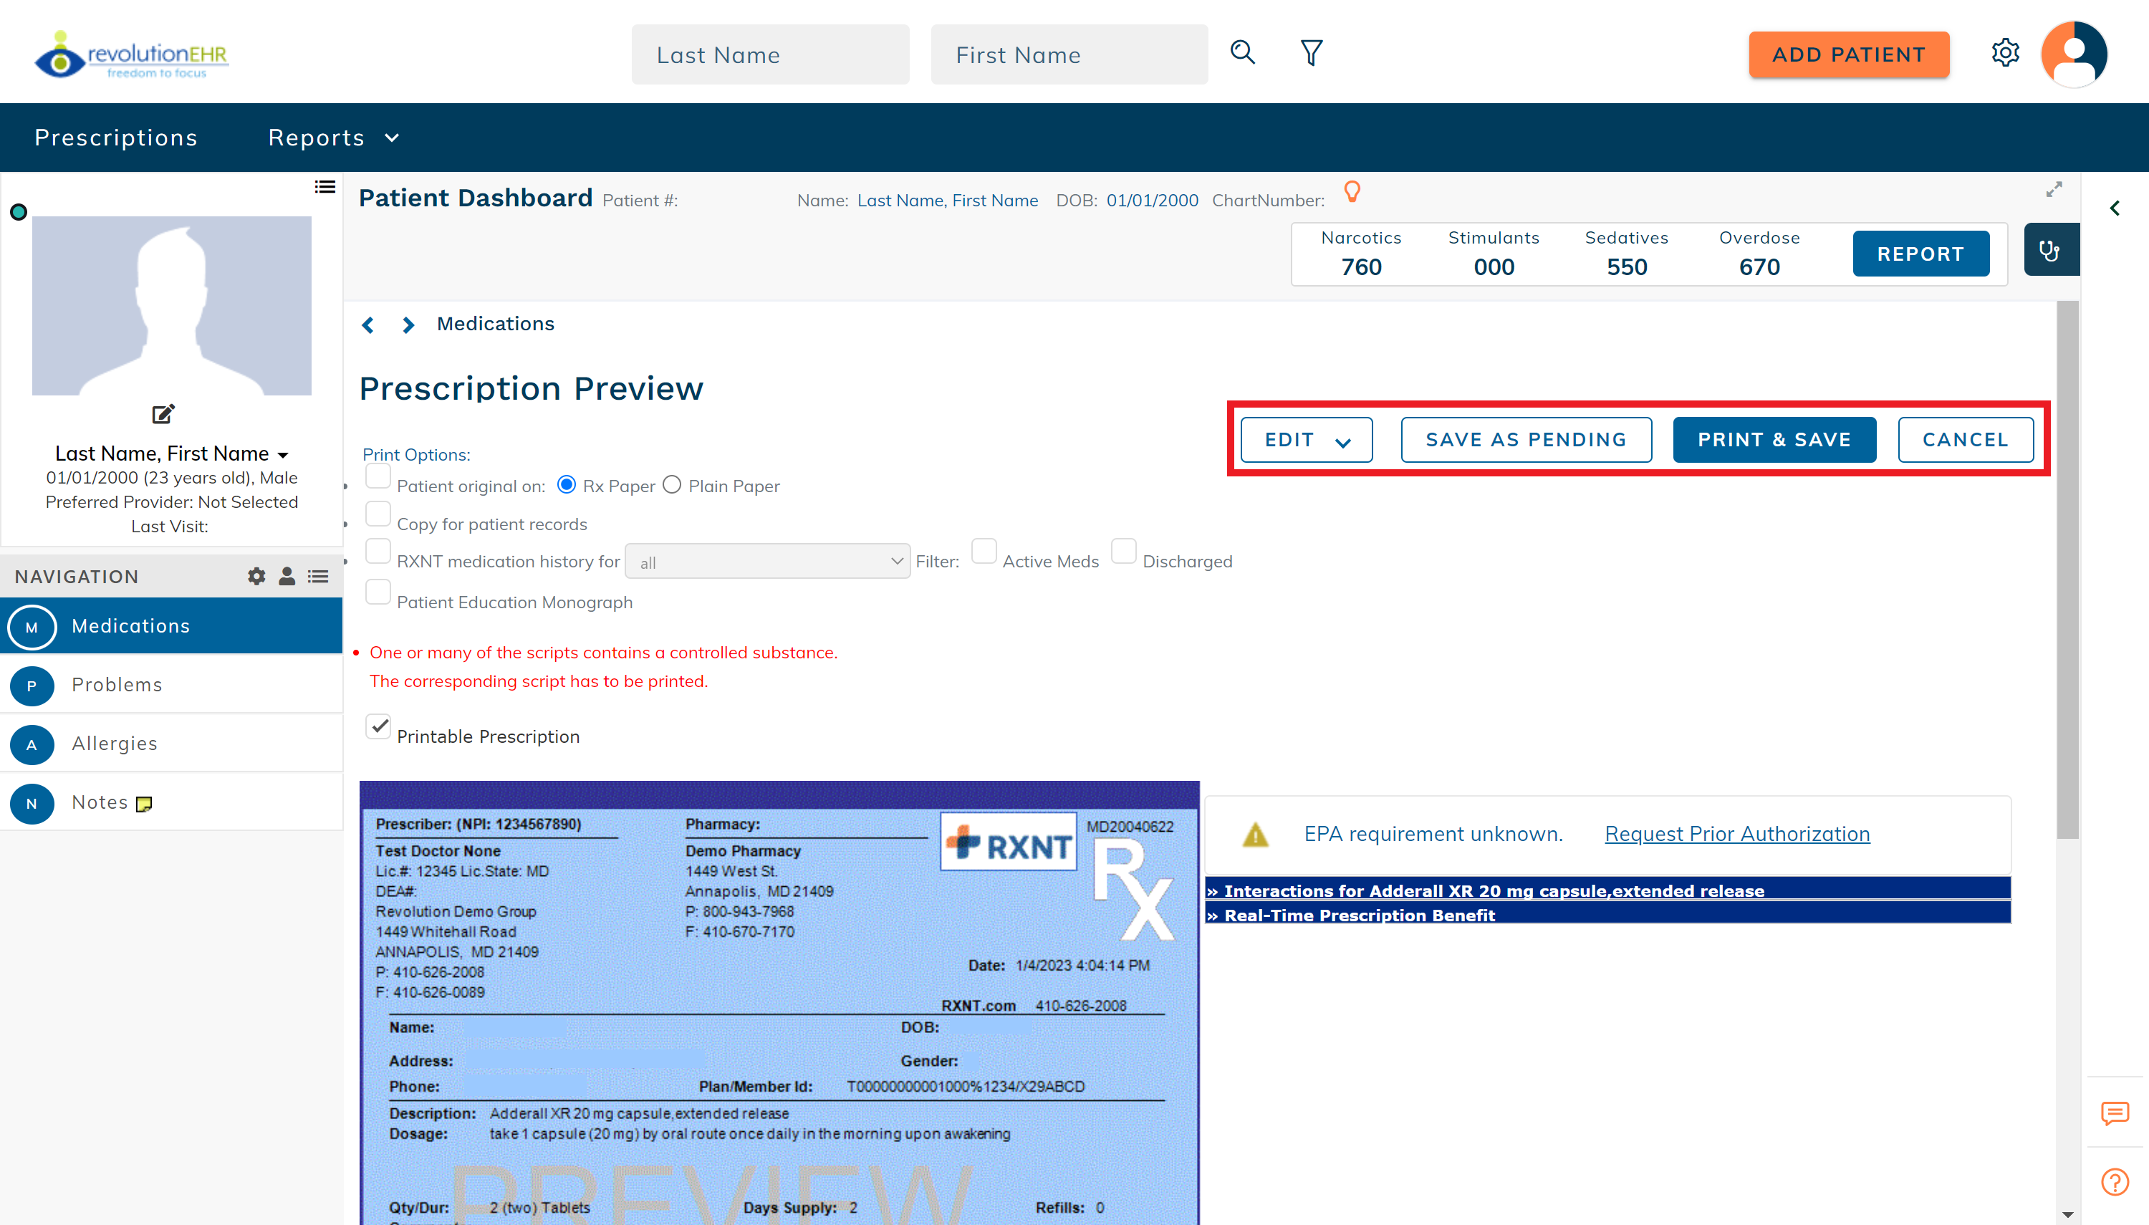This screenshot has height=1225, width=2149.
Task: Select the Plain Paper radio button
Action: [x=671, y=484]
